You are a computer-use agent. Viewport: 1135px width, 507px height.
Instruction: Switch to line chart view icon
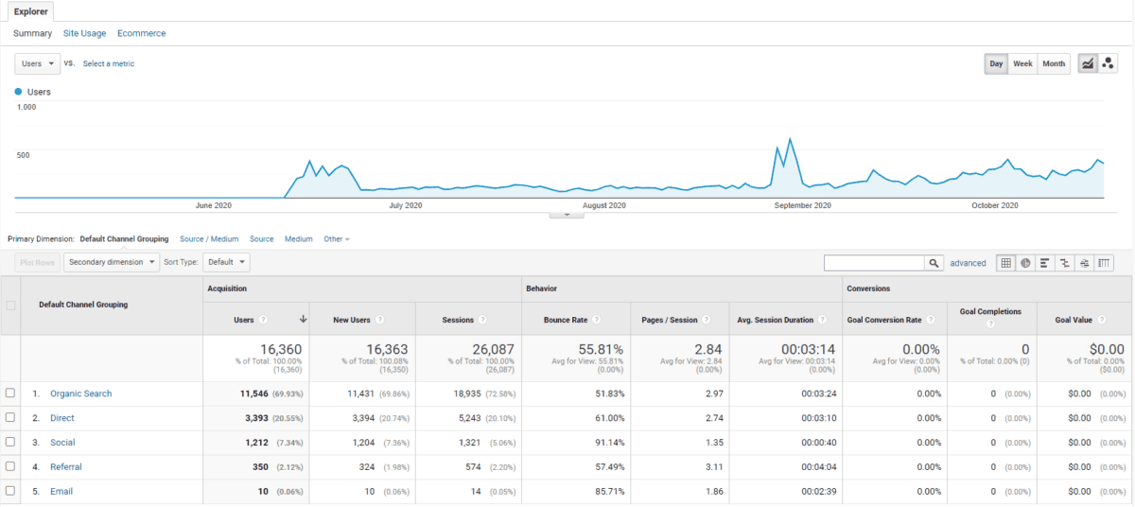pos(1088,64)
